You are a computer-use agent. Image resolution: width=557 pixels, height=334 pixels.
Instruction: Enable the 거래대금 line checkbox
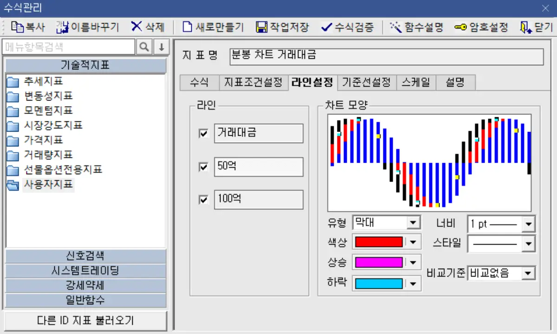[x=203, y=133]
